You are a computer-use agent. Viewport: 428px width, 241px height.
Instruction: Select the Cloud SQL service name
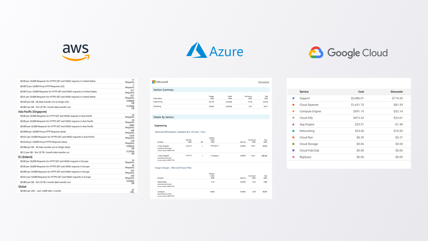(306, 118)
